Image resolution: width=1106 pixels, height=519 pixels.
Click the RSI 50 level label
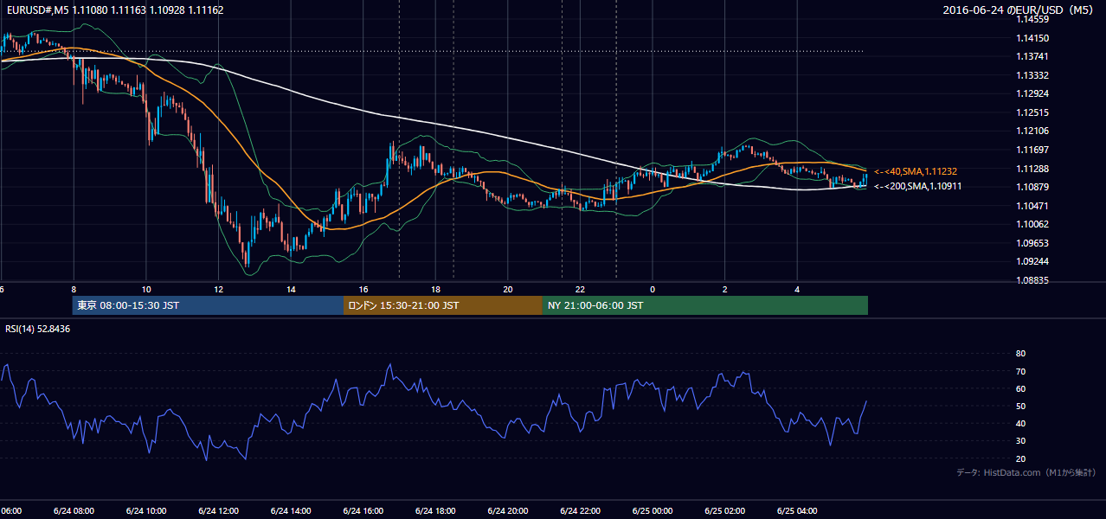click(1020, 406)
